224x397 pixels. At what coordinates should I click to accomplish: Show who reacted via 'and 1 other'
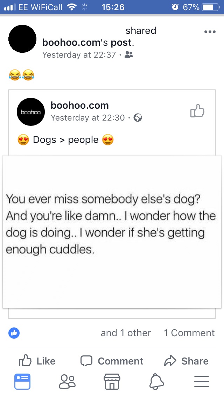(x=126, y=333)
